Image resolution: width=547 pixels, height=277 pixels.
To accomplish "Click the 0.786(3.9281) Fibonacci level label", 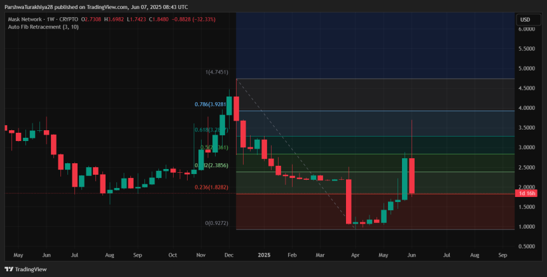I will click(211, 104).
